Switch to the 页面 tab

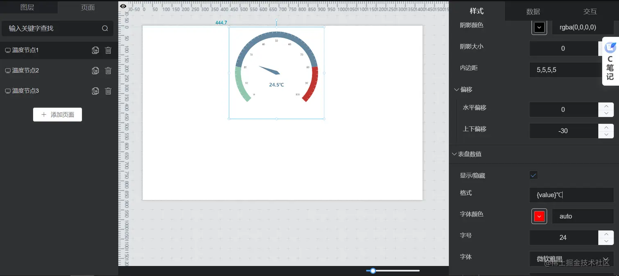click(88, 7)
